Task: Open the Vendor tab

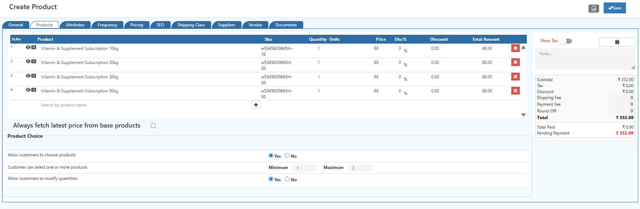Action: pyautogui.click(x=255, y=25)
